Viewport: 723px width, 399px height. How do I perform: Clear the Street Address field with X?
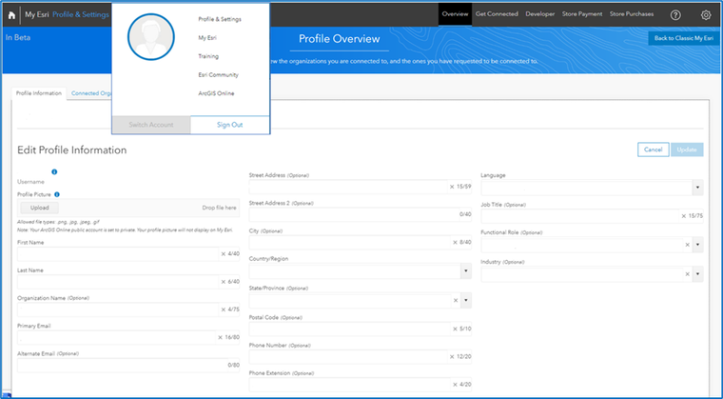[x=452, y=187]
